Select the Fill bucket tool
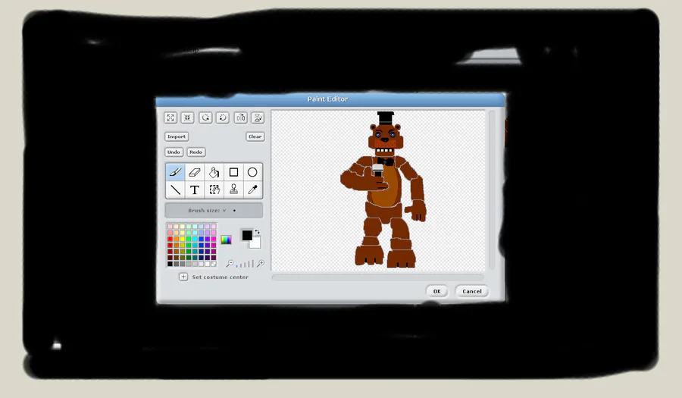This screenshot has width=682, height=398. (x=214, y=172)
